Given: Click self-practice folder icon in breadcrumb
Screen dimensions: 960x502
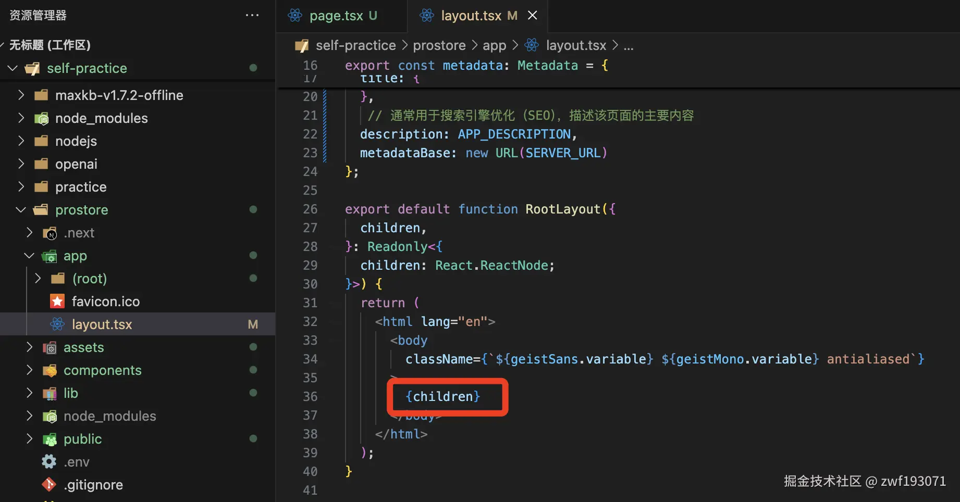Looking at the screenshot, I should [x=302, y=46].
